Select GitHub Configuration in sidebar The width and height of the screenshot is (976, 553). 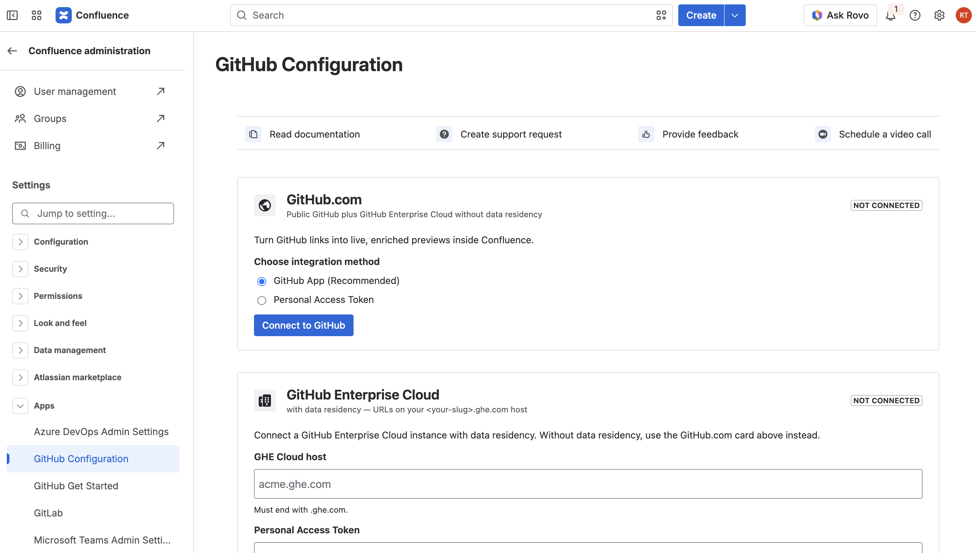pos(93,459)
